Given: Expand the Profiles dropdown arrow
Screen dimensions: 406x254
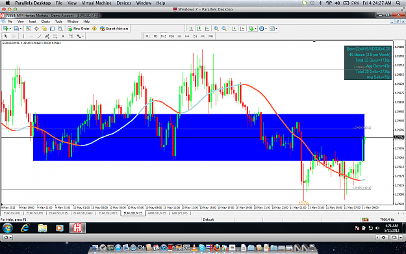Looking at the screenshot, I should pyautogui.click(x=21, y=29).
